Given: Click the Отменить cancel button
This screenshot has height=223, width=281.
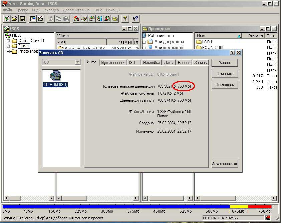Looking at the screenshot, I should [225, 74].
